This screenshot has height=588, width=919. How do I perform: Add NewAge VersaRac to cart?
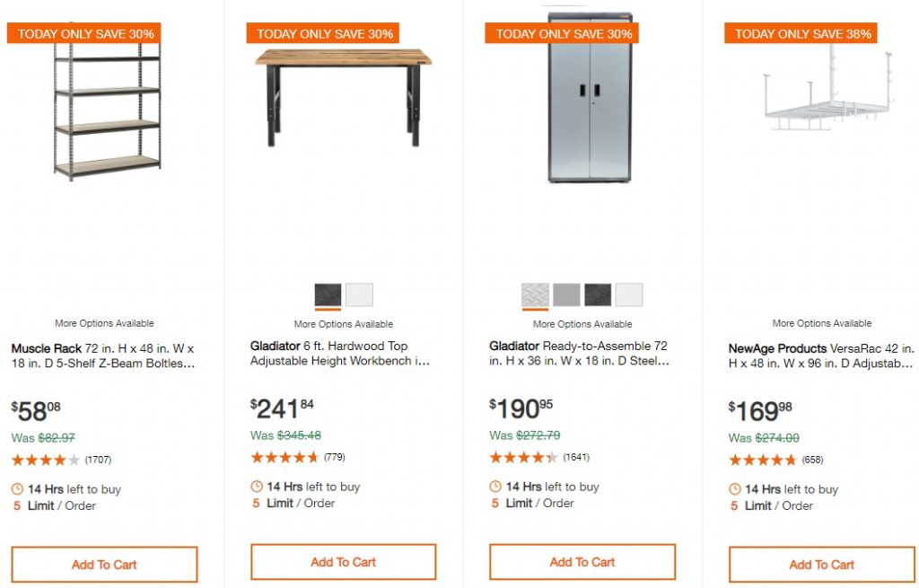click(821, 565)
